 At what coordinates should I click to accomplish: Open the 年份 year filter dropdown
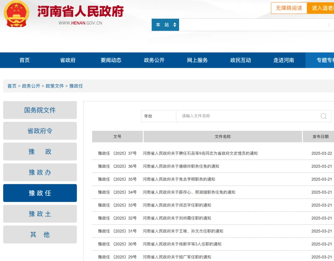158,116
